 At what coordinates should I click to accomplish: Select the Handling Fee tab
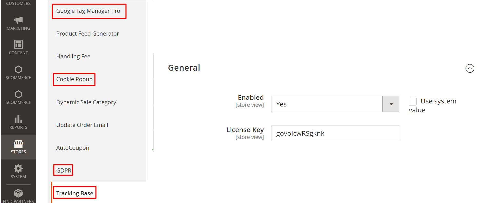point(73,57)
